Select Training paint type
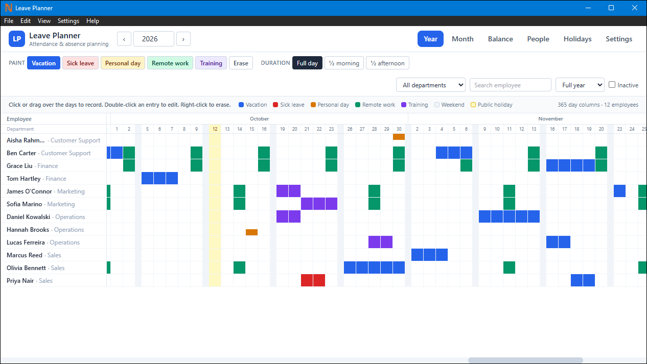 coord(211,63)
